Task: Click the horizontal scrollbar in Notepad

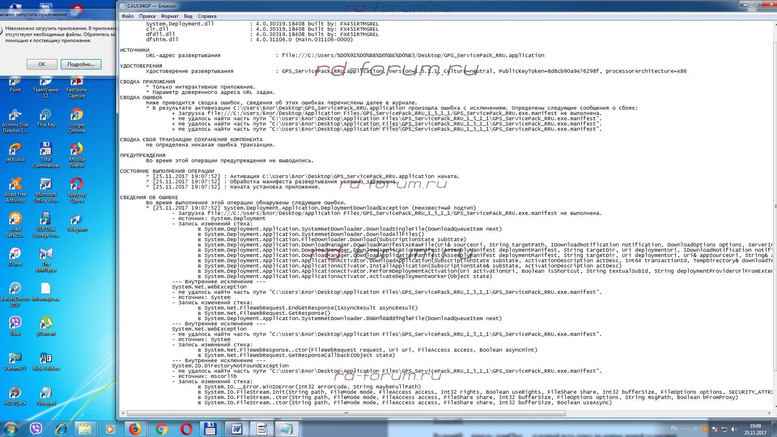Action: click(346, 413)
